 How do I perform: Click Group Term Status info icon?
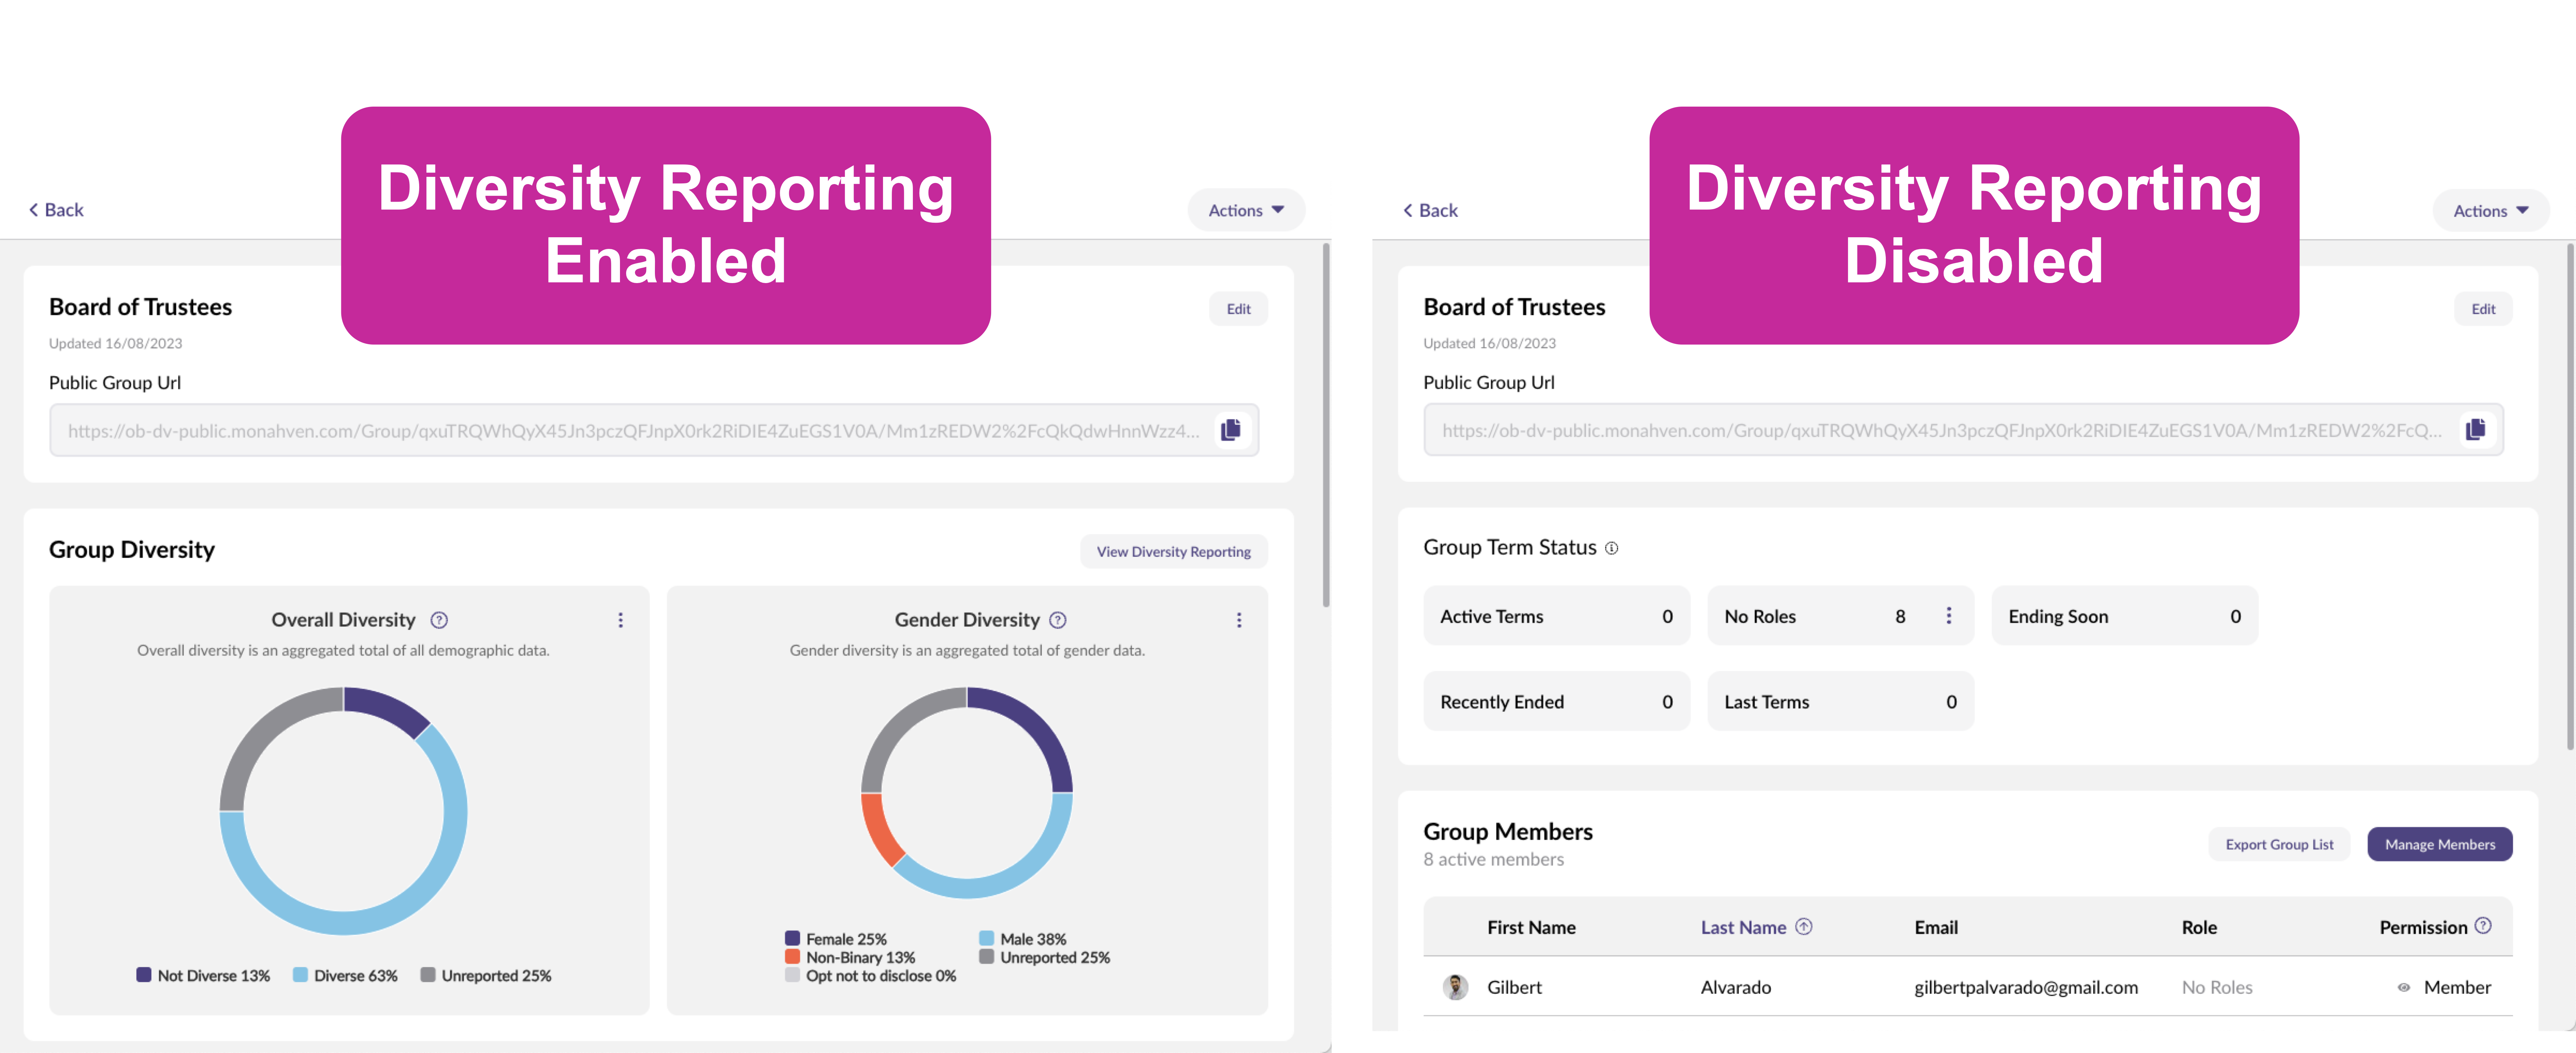coord(1611,548)
